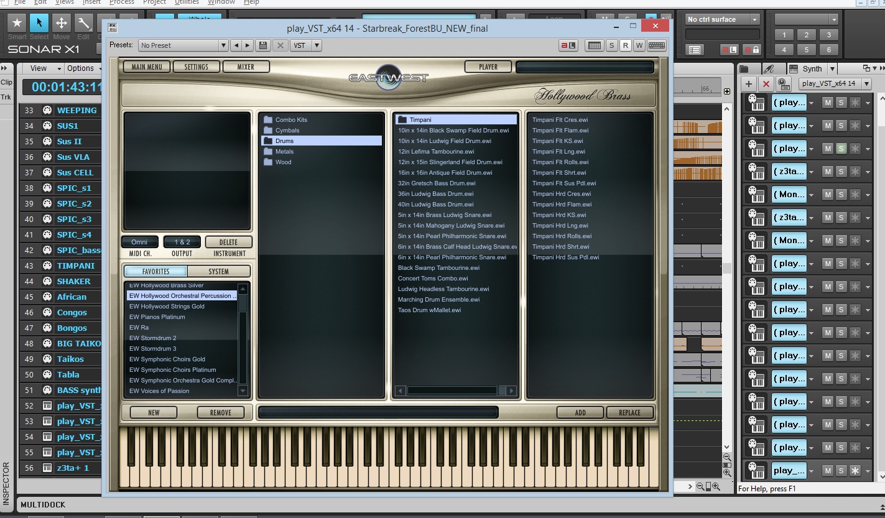Turn off the green solo button in synth rack

tap(841, 148)
